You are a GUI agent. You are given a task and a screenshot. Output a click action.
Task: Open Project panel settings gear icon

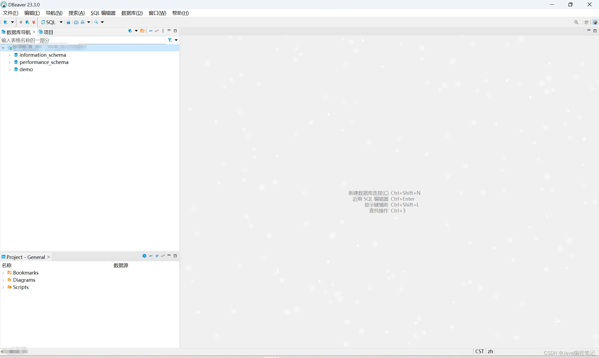tap(144, 256)
